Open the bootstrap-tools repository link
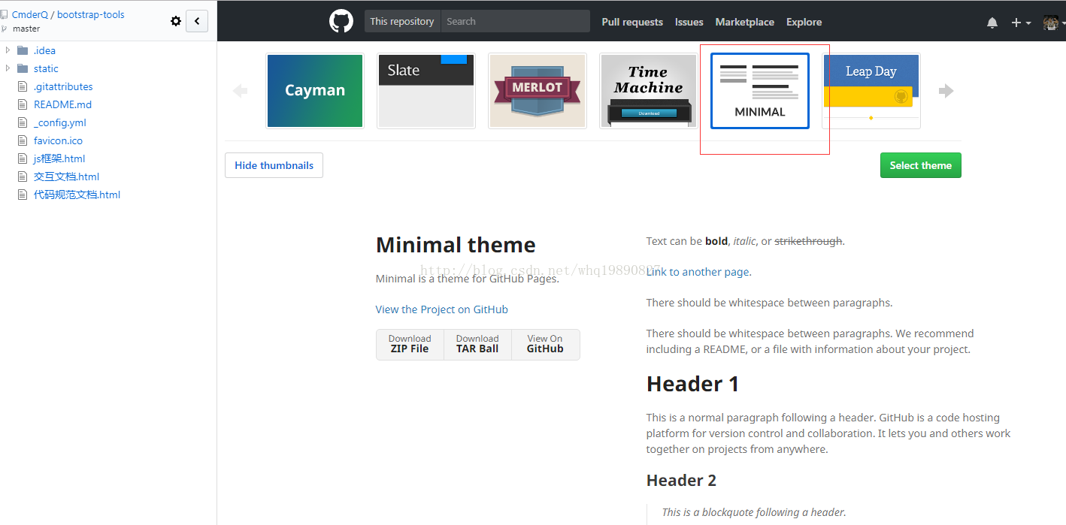This screenshot has height=525, width=1066. click(90, 14)
